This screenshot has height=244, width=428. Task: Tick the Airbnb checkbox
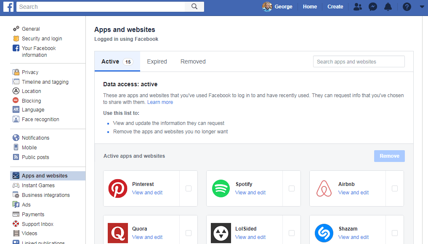point(395,188)
